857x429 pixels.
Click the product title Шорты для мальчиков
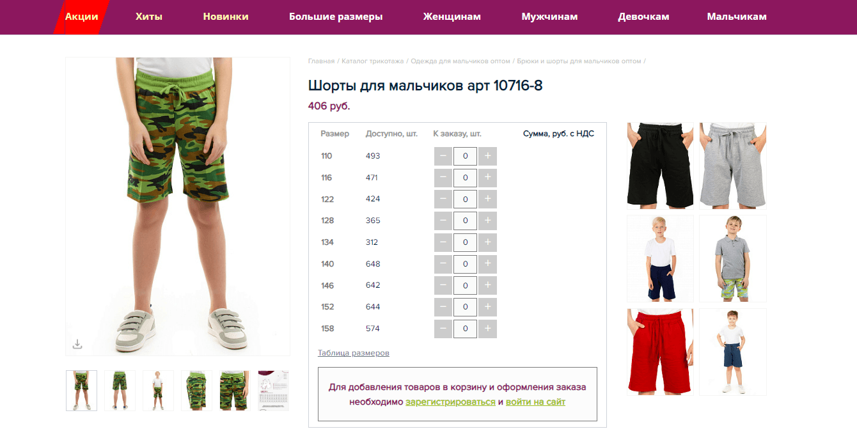425,86
